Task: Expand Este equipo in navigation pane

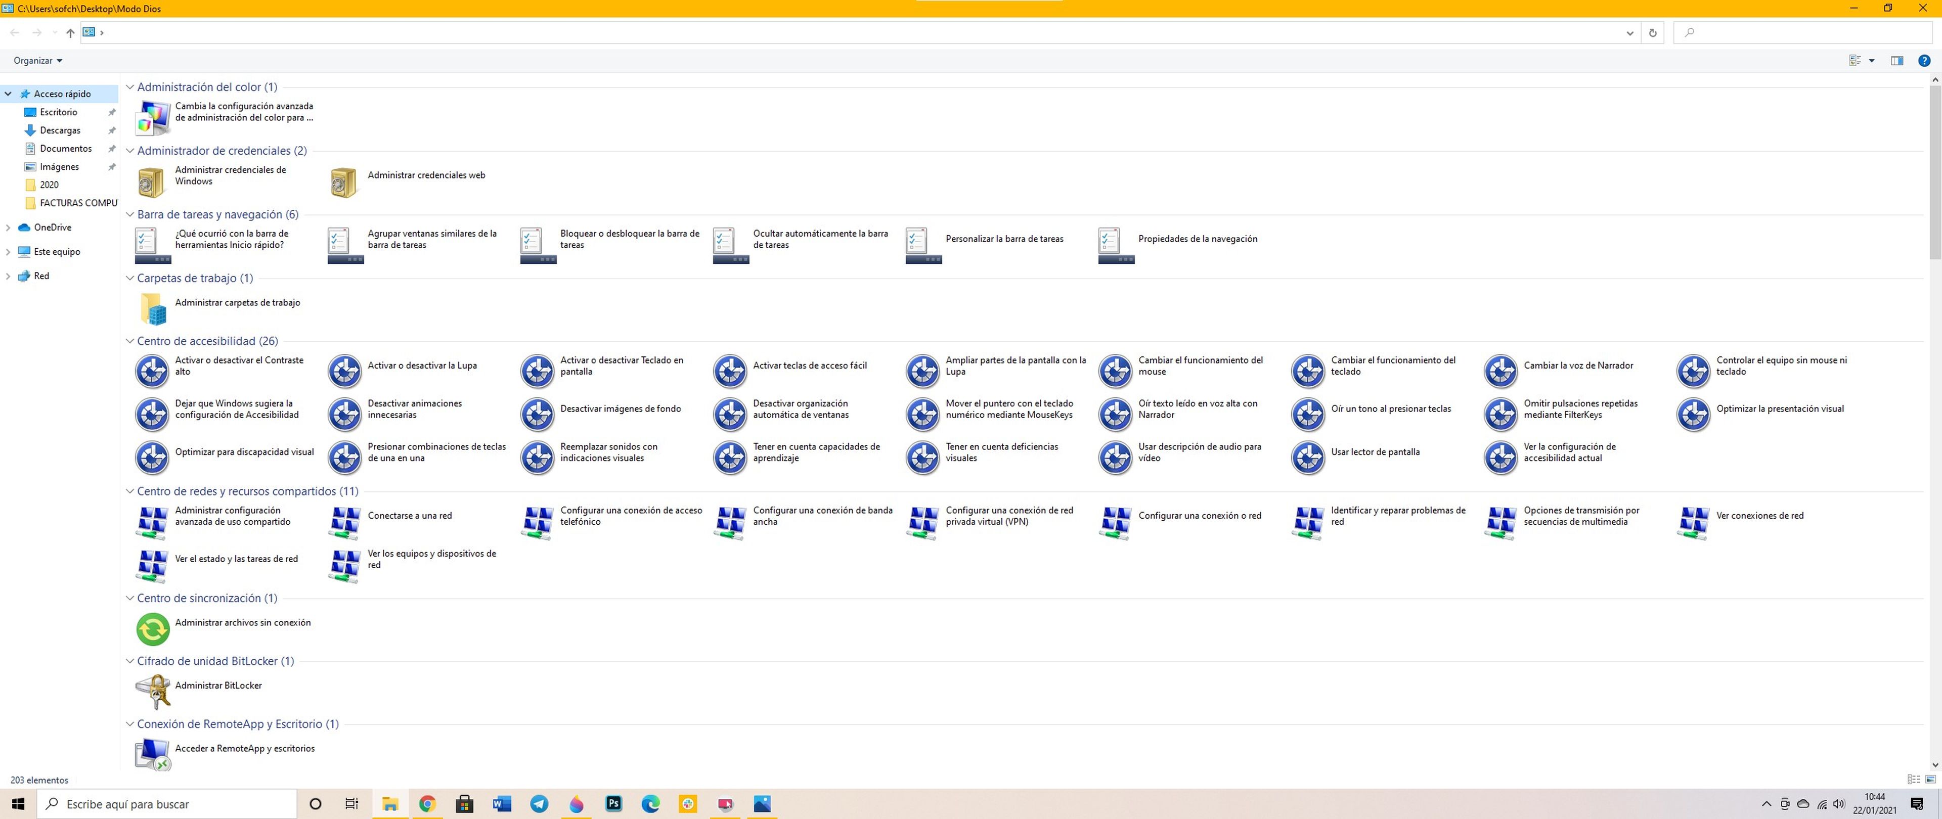Action: pos(8,252)
